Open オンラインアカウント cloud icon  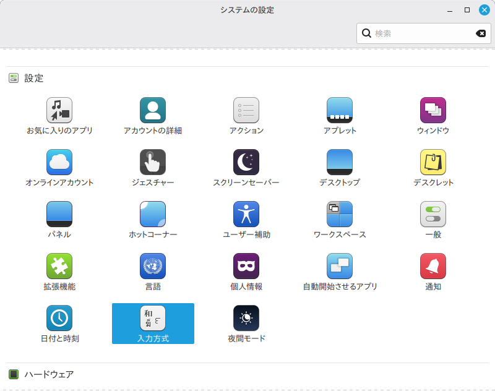click(x=59, y=163)
